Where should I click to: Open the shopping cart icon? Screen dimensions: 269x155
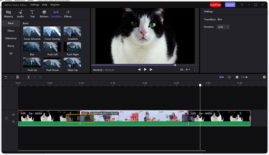point(242,5)
